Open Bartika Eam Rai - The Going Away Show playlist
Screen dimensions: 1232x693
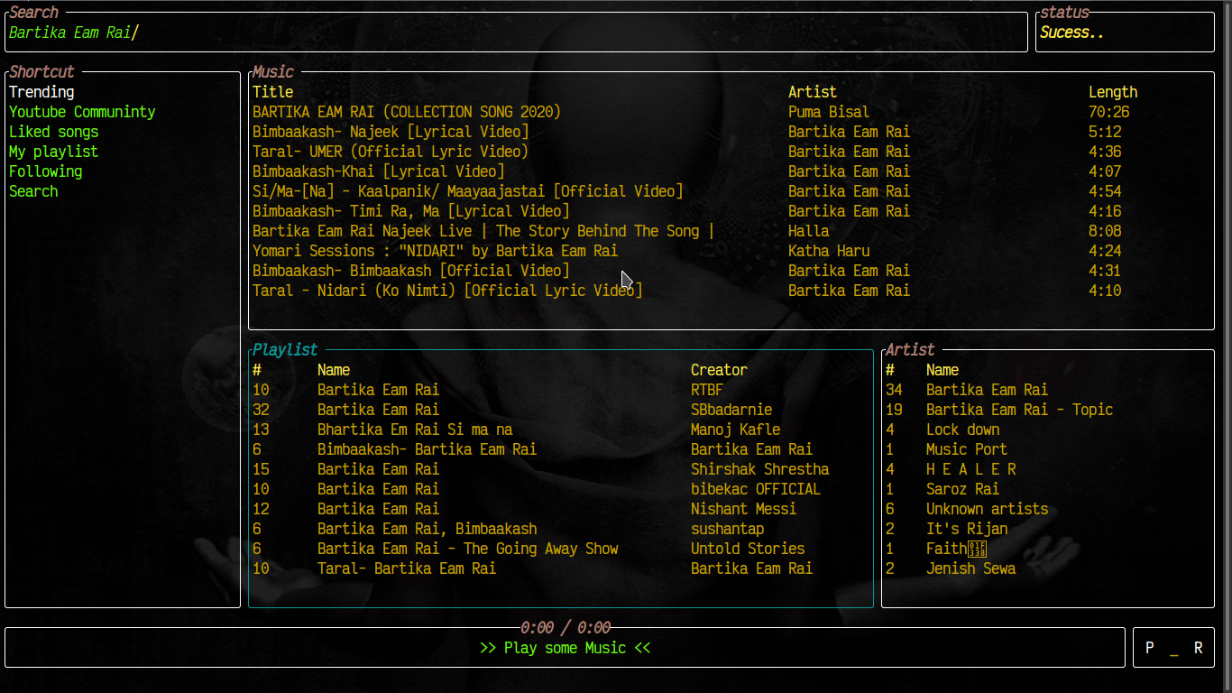pos(467,549)
